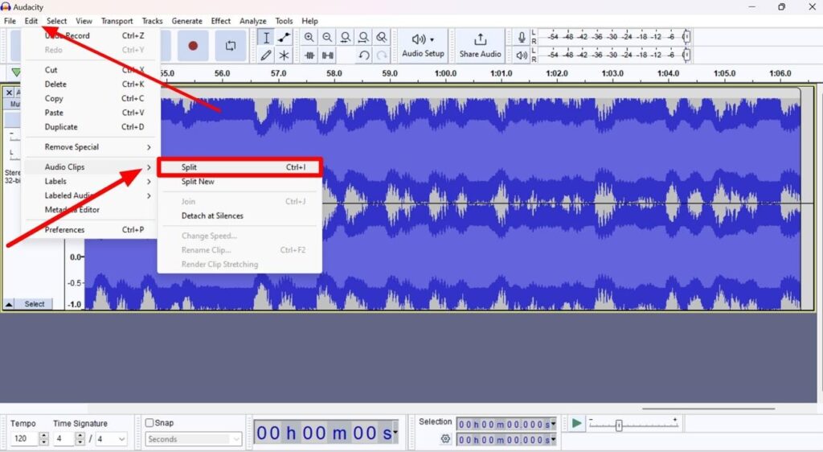Click the Tempo value field
823x452 pixels.
(25, 438)
